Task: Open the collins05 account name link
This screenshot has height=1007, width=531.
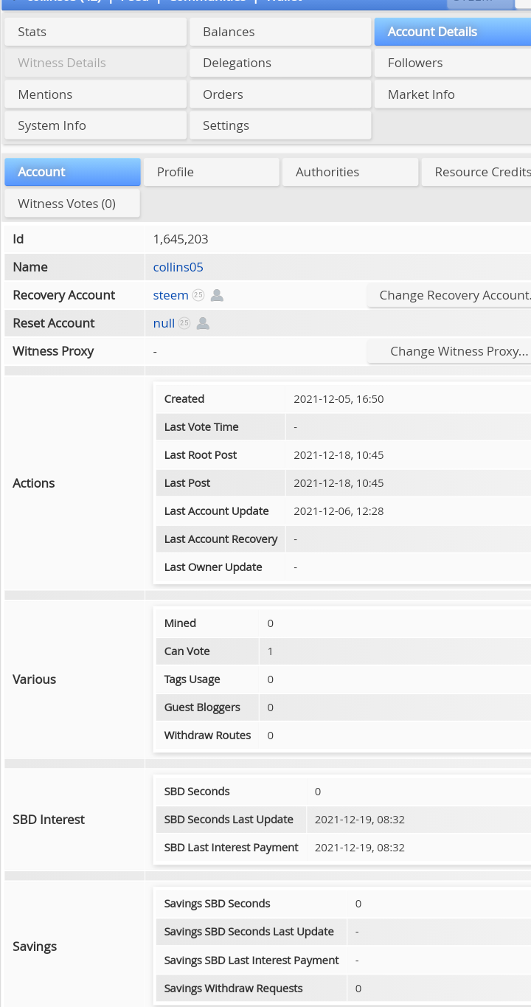Action: coord(178,267)
